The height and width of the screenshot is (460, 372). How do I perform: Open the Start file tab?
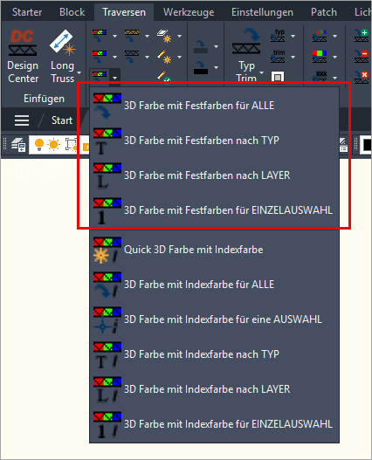(x=62, y=120)
